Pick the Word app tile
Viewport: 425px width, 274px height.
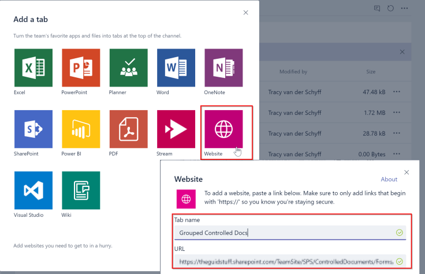176,67
